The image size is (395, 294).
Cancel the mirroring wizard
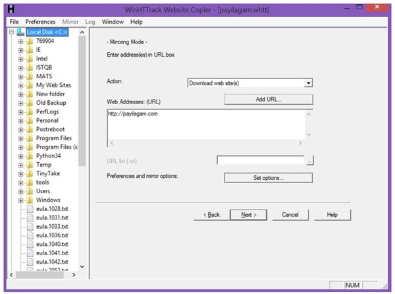[x=290, y=215]
